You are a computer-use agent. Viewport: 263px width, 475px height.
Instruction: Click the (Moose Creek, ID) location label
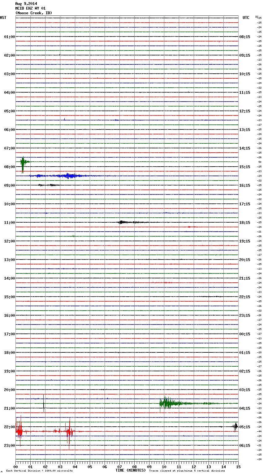pos(34,13)
